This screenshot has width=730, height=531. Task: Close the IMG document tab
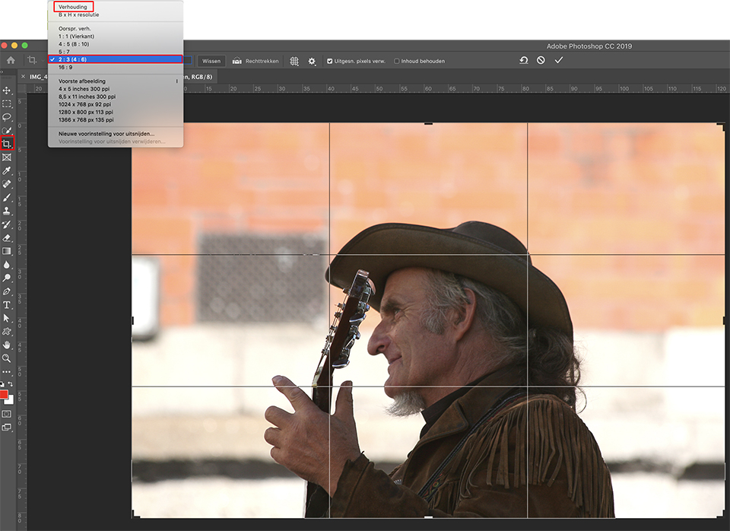pyautogui.click(x=24, y=76)
